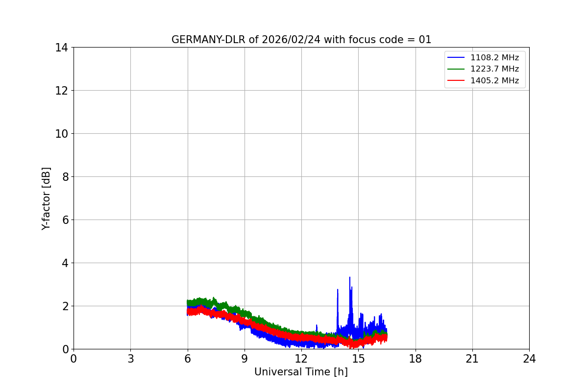Click the Universal Time [h] axis label
The width and height of the screenshot is (588, 392).
pos(301,372)
